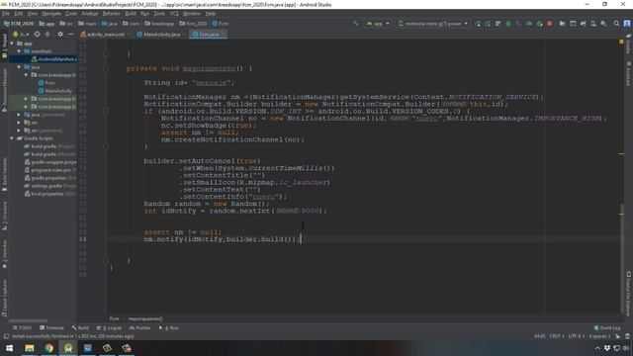
Task: Expand the res (generated) folder node
Action: click(x=19, y=131)
